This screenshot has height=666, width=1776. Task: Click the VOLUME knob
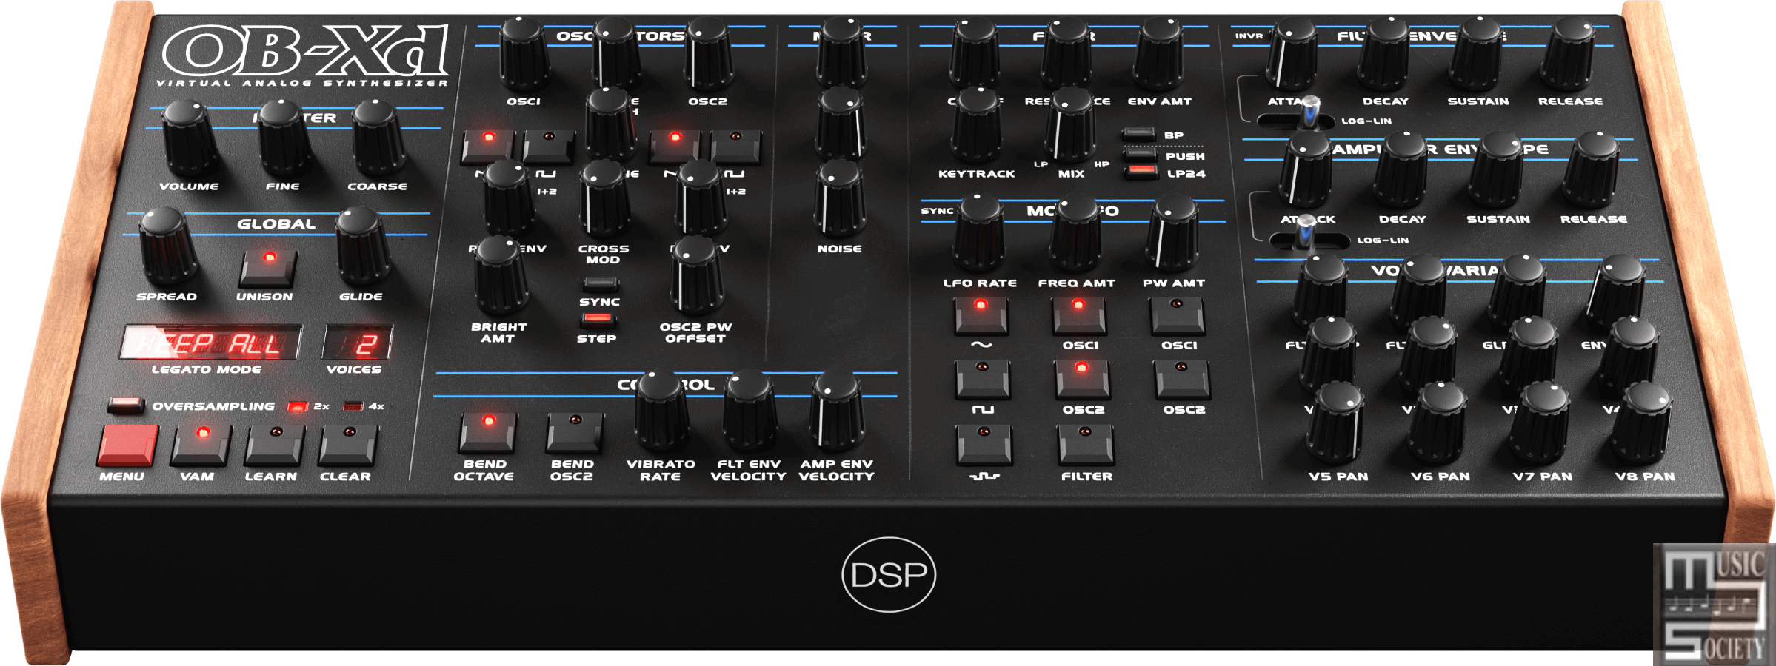tap(189, 138)
